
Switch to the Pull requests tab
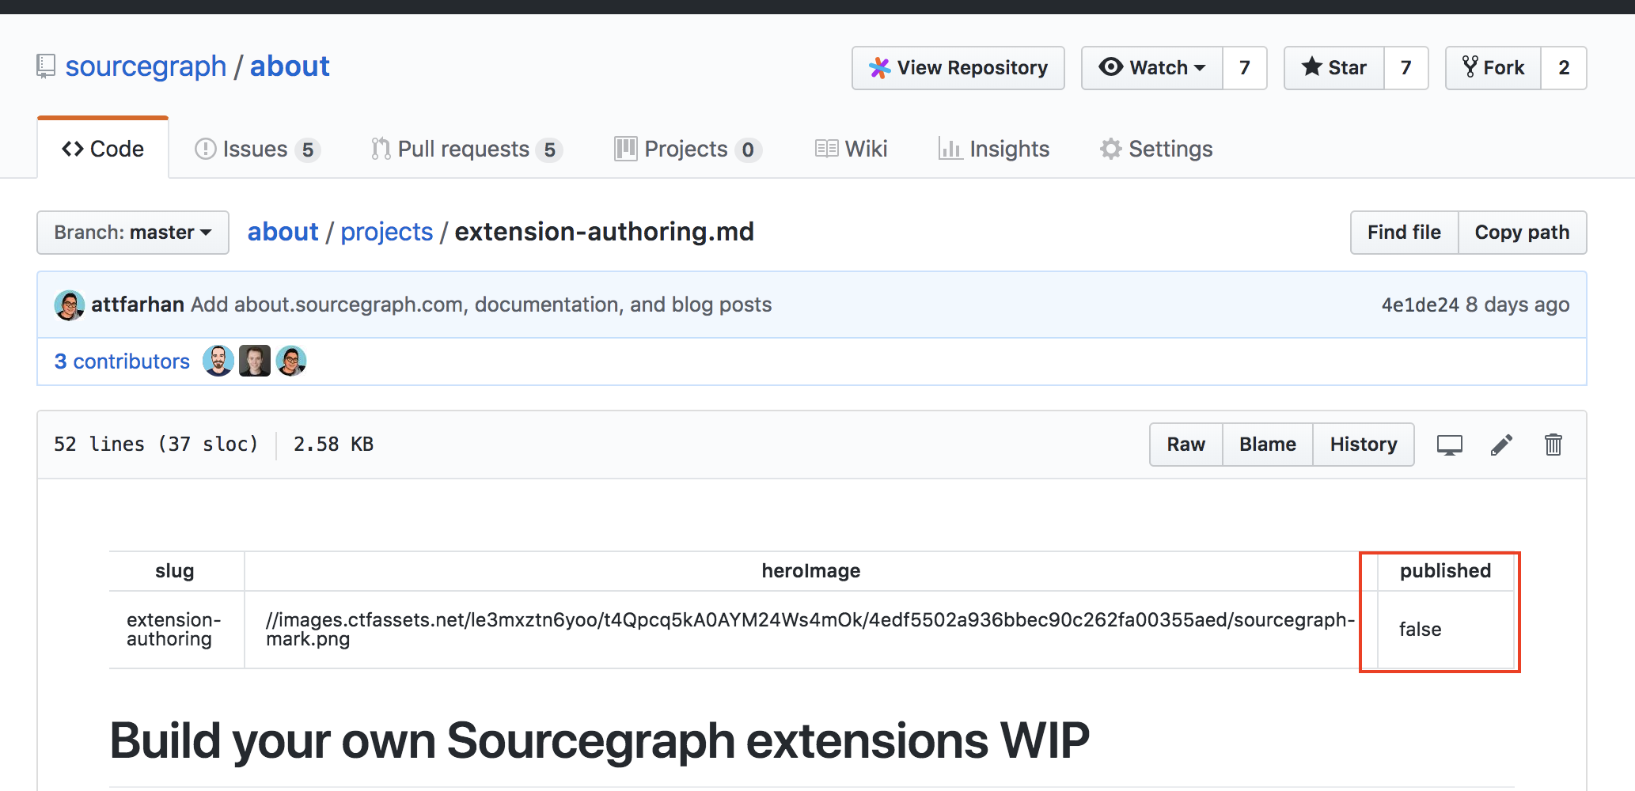click(466, 149)
